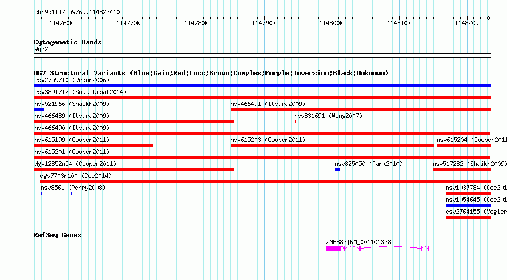Click the red esv2764155 loss bar
This screenshot has width=507, height=280.
[468, 217]
